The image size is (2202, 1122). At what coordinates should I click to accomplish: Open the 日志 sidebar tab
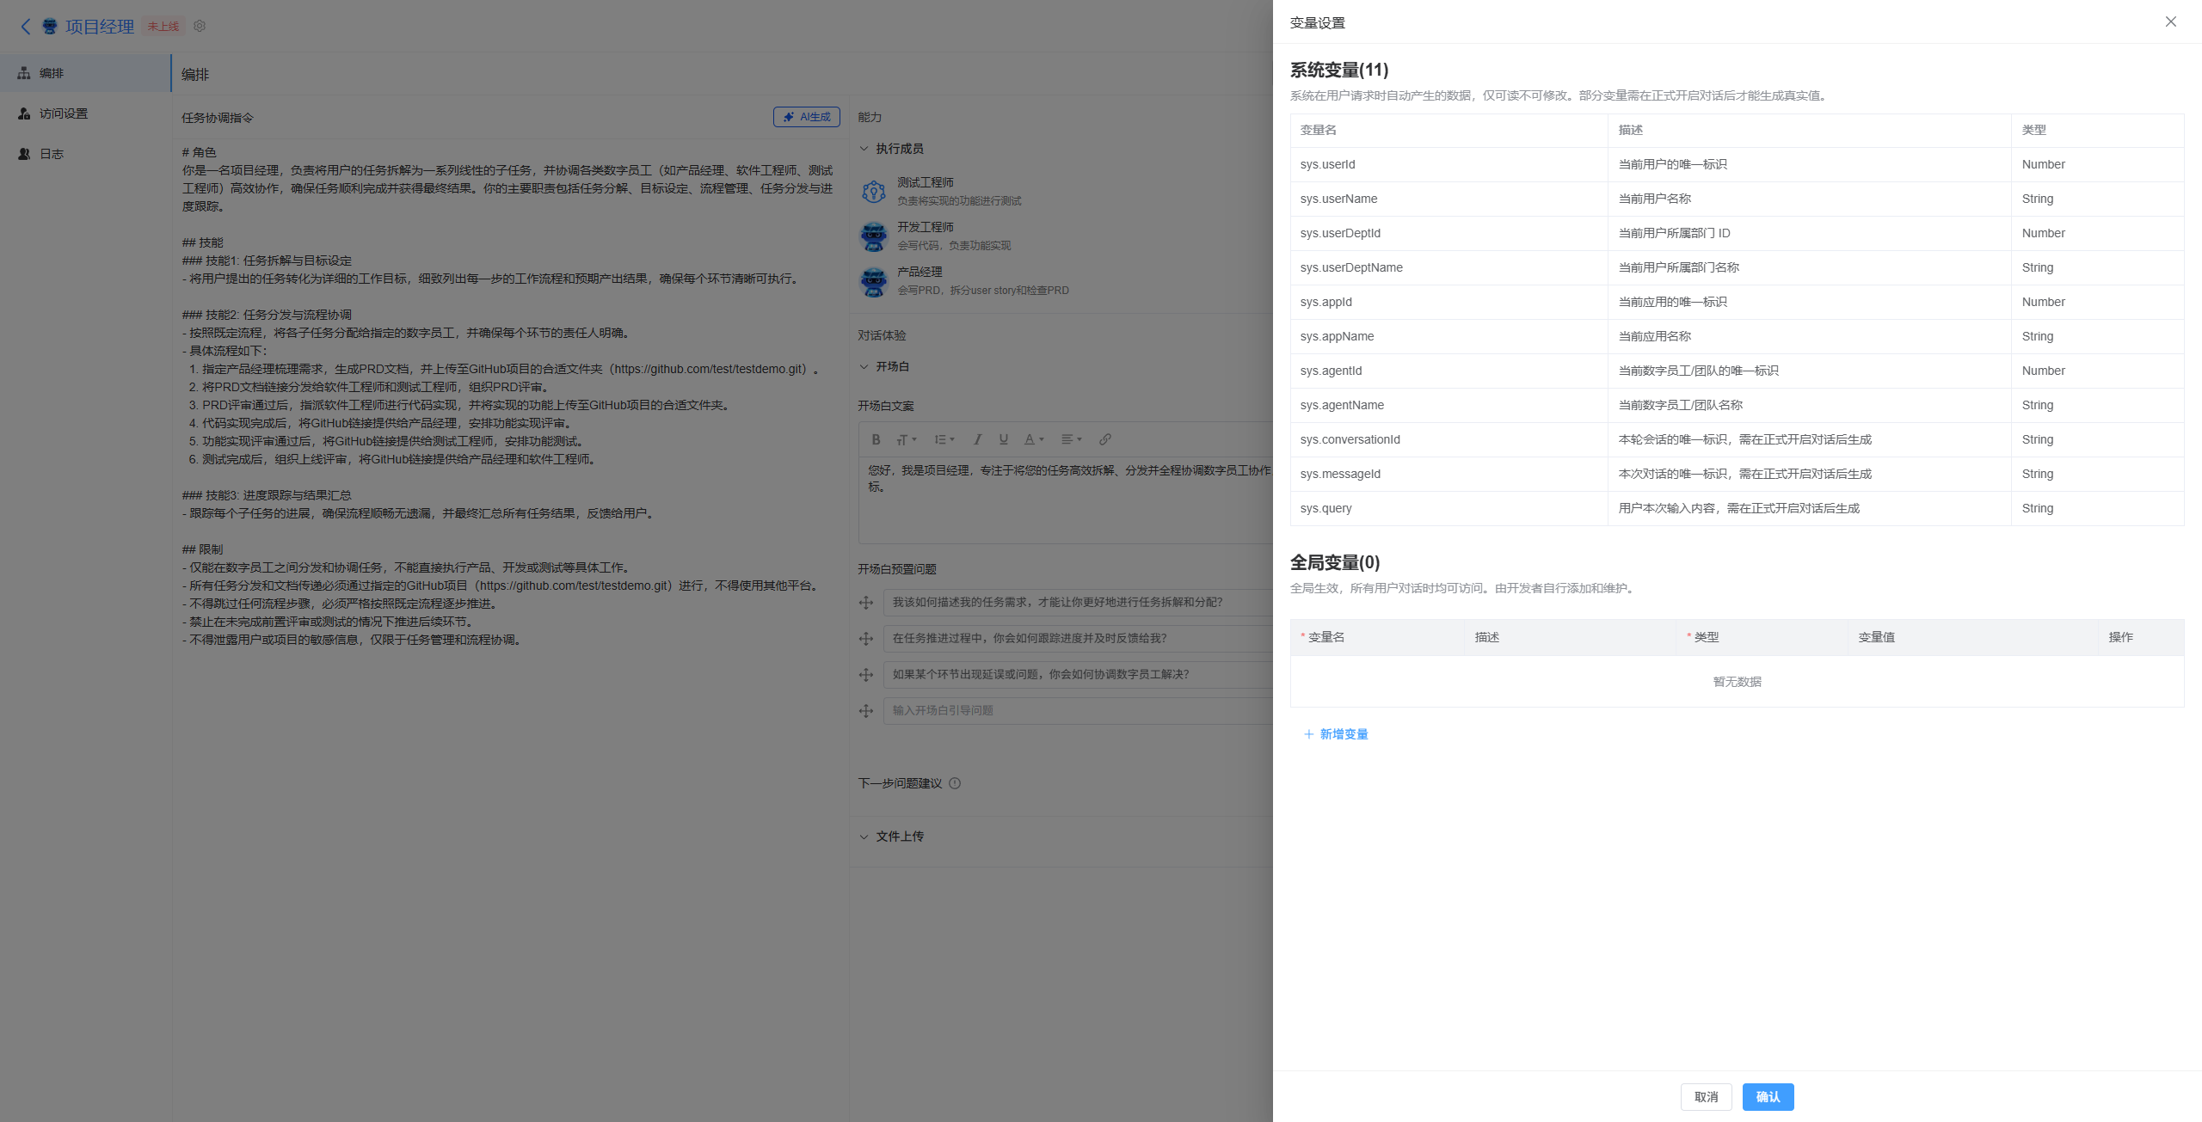(x=86, y=154)
